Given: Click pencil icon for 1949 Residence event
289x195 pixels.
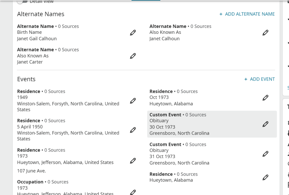Looking at the screenshot, I should 133,101.
